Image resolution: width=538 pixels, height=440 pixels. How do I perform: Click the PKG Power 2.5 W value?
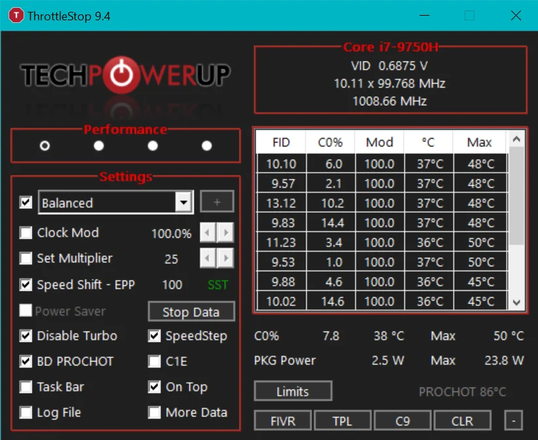coord(387,361)
